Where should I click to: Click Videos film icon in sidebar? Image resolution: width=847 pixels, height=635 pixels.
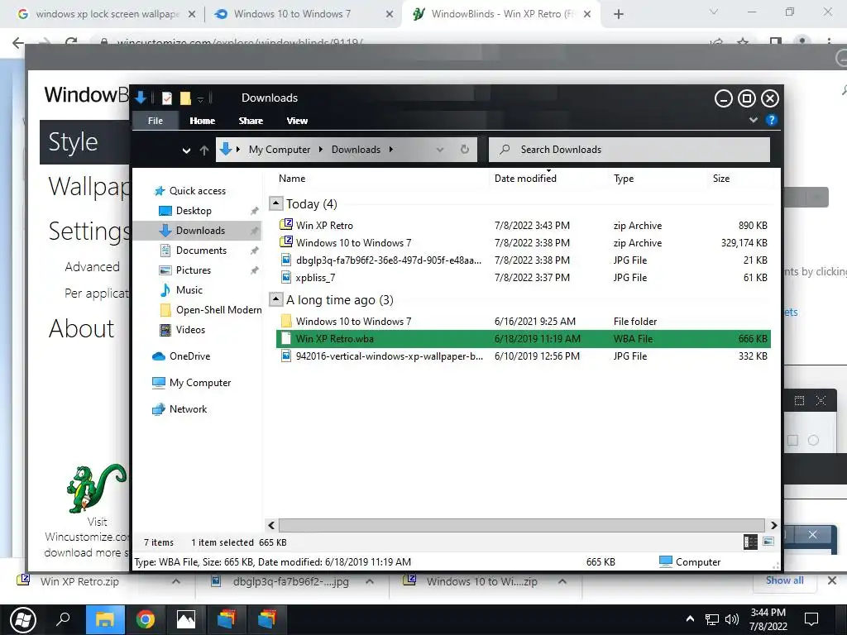pyautogui.click(x=165, y=329)
